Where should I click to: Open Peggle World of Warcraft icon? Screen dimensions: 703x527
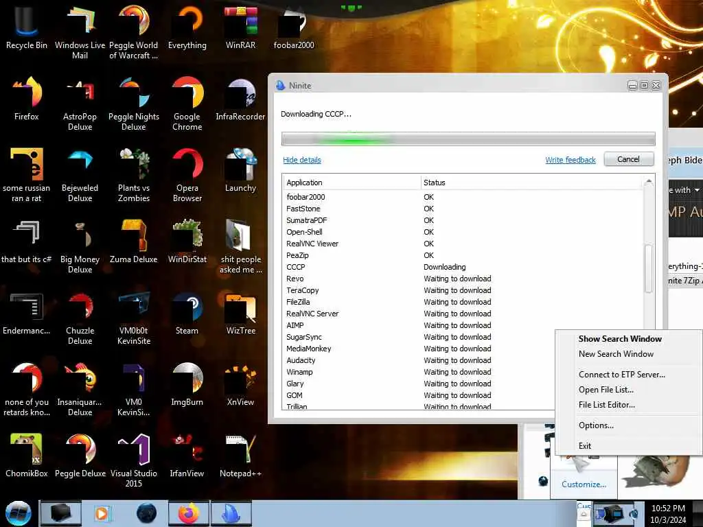click(134, 32)
